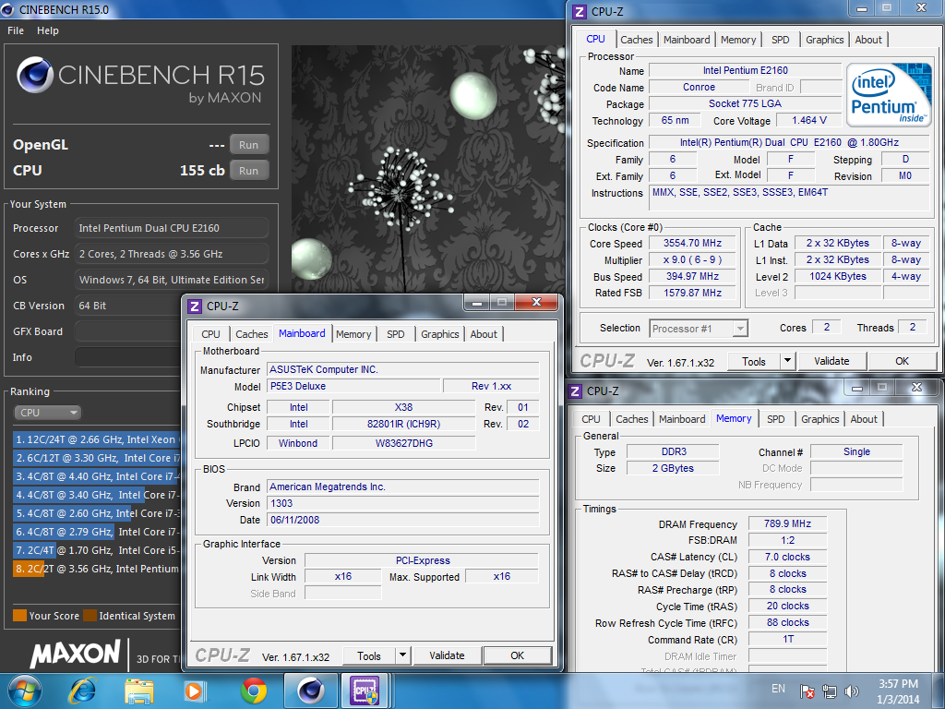The image size is (945, 709).
Task: Click the Start orb on the taskbar
Action: 25,691
